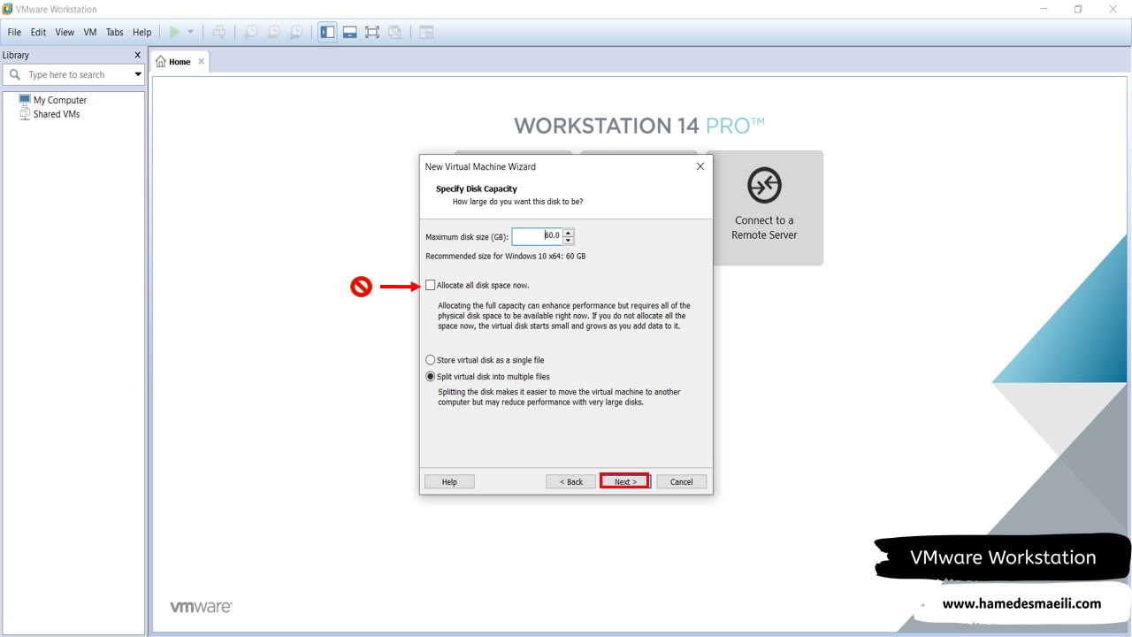The height and width of the screenshot is (637, 1132).
Task: Click the Power On play icon
Action: [175, 32]
